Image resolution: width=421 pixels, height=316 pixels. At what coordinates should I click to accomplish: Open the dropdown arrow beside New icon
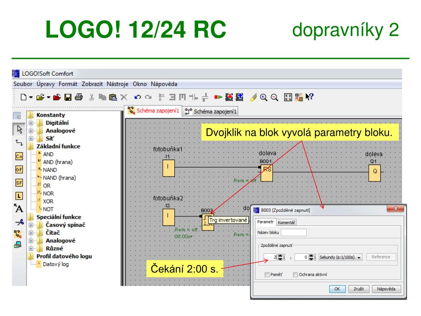point(31,97)
